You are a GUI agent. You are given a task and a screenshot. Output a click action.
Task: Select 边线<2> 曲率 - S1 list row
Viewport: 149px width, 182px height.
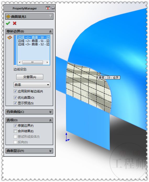click(x=34, y=41)
